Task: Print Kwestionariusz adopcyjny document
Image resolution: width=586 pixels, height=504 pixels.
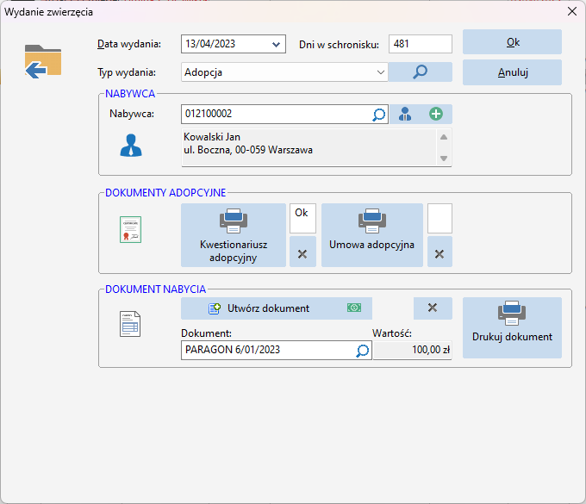Action: 234,235
